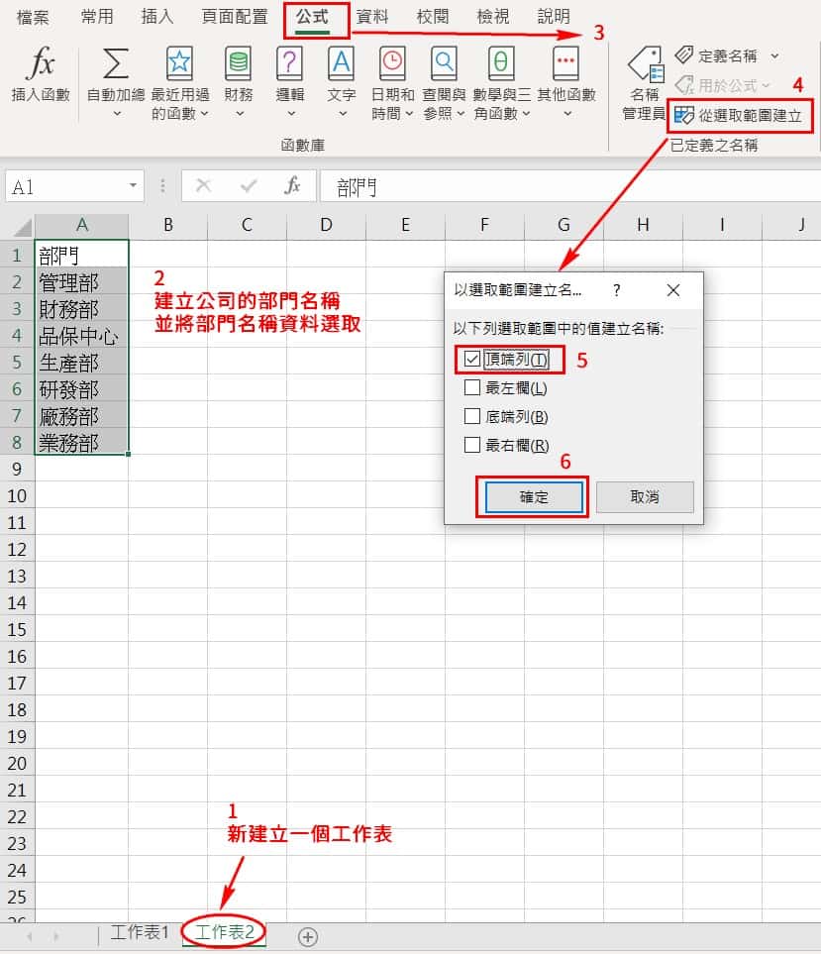Open the Logical (邏輯) functions icon

point(289,65)
